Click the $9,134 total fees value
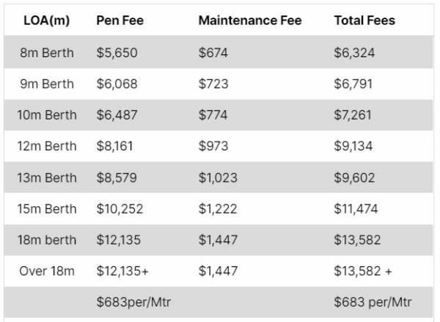Viewport: 440px width, 322px height. (x=353, y=146)
